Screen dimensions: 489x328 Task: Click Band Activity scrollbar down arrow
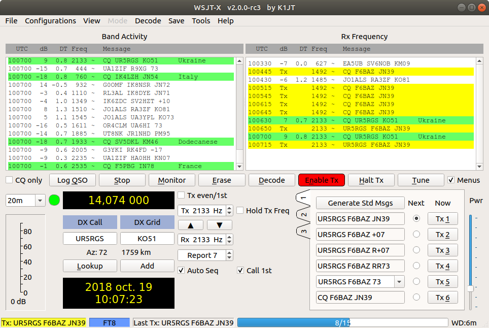tap(239, 167)
